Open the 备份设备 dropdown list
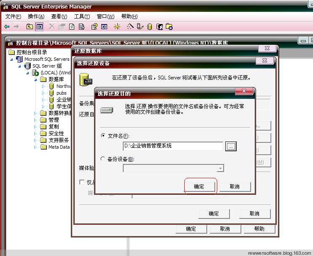This screenshot has width=313, height=256. tap(220, 168)
